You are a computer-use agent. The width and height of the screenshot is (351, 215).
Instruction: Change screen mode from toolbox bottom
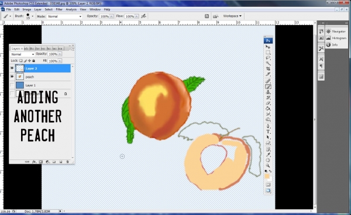click(x=268, y=190)
